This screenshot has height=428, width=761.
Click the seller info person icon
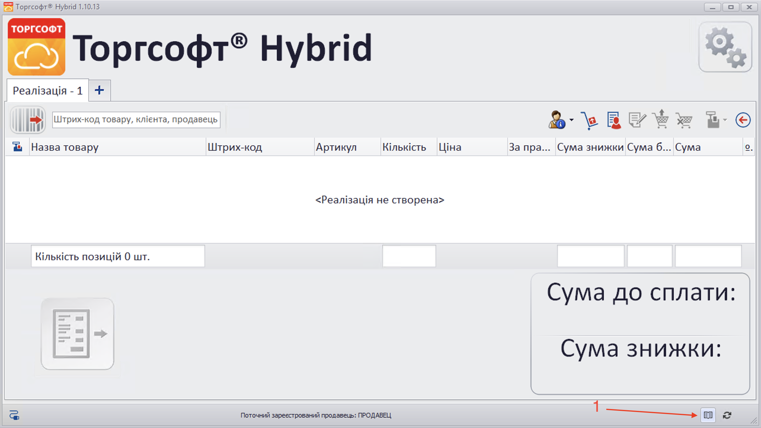557,120
